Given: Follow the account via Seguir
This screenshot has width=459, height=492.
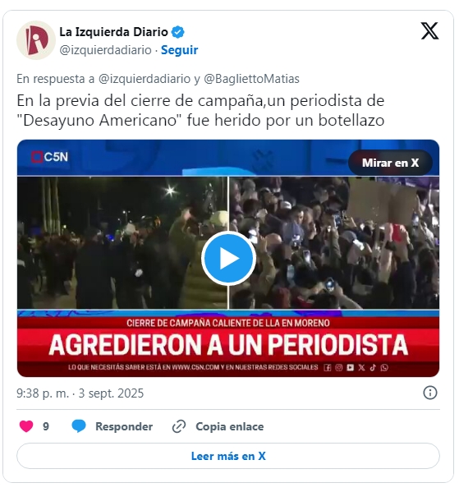Looking at the screenshot, I should 179,50.
